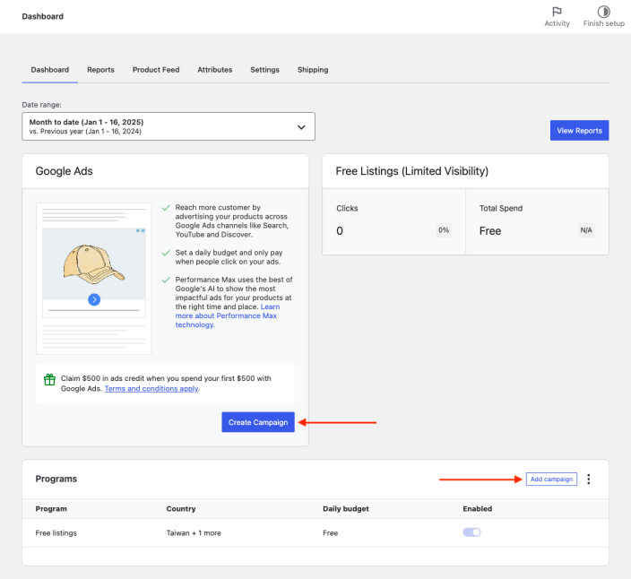631x579 pixels.
Task: Click the blue arrow in ad preview
Action: (x=94, y=299)
